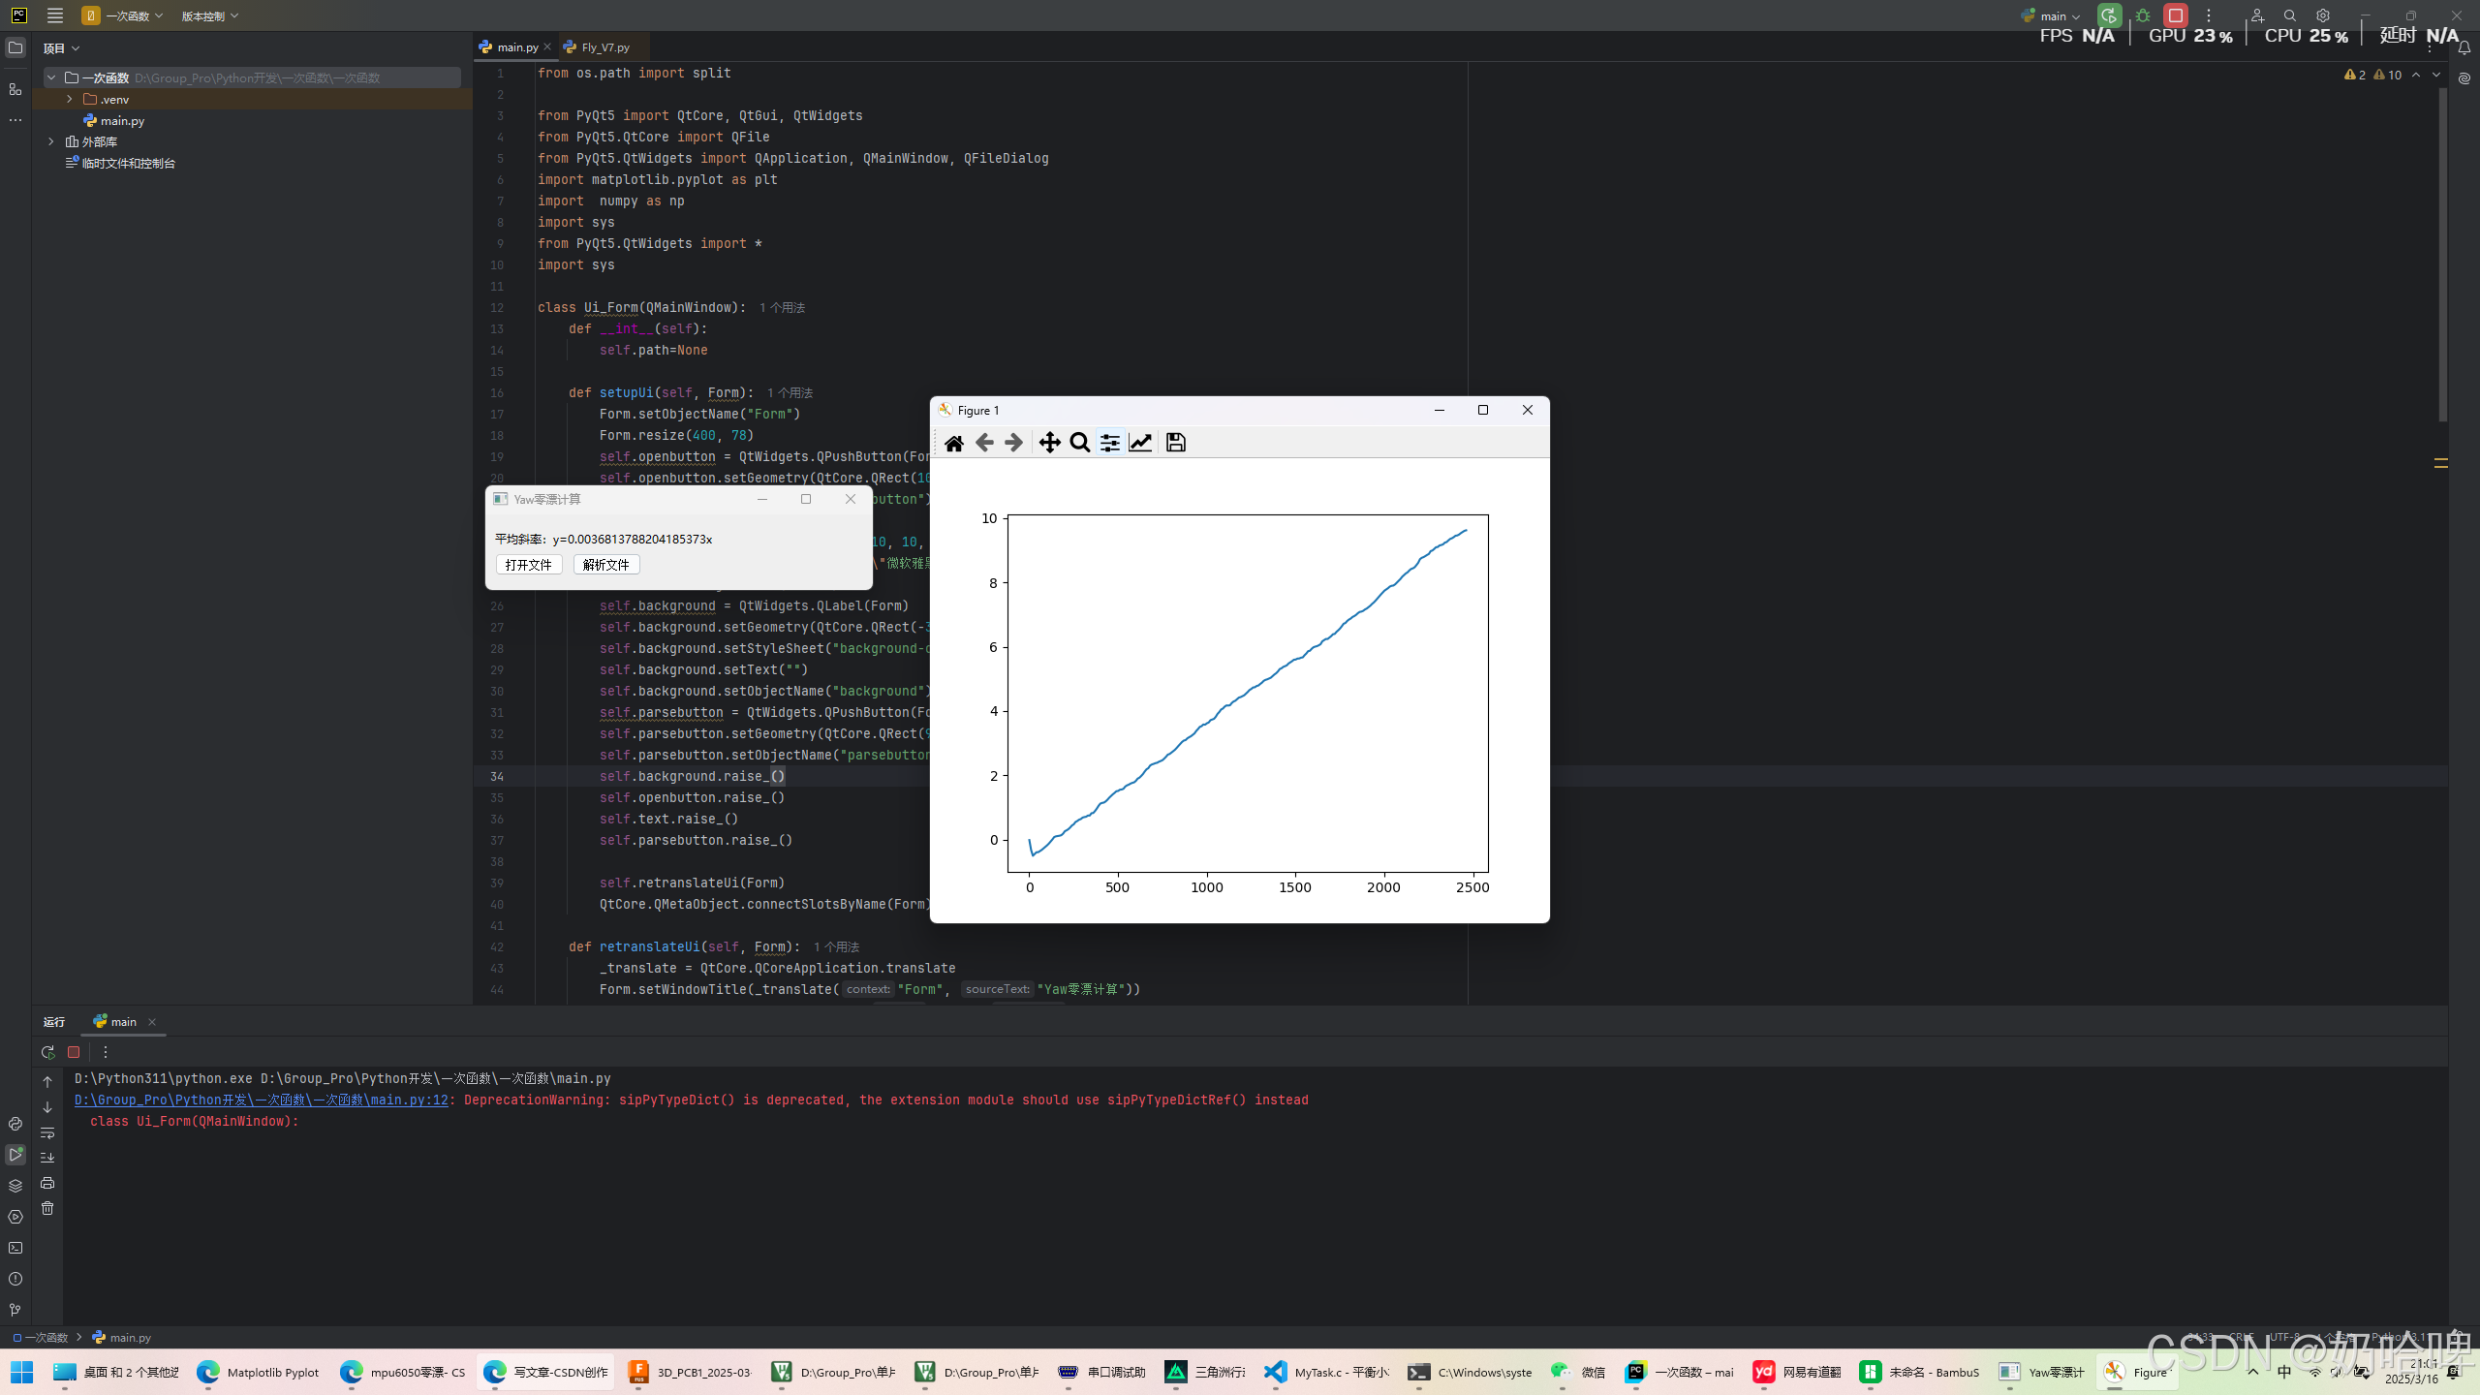Click the 打开文件 button

pyautogui.click(x=528, y=565)
